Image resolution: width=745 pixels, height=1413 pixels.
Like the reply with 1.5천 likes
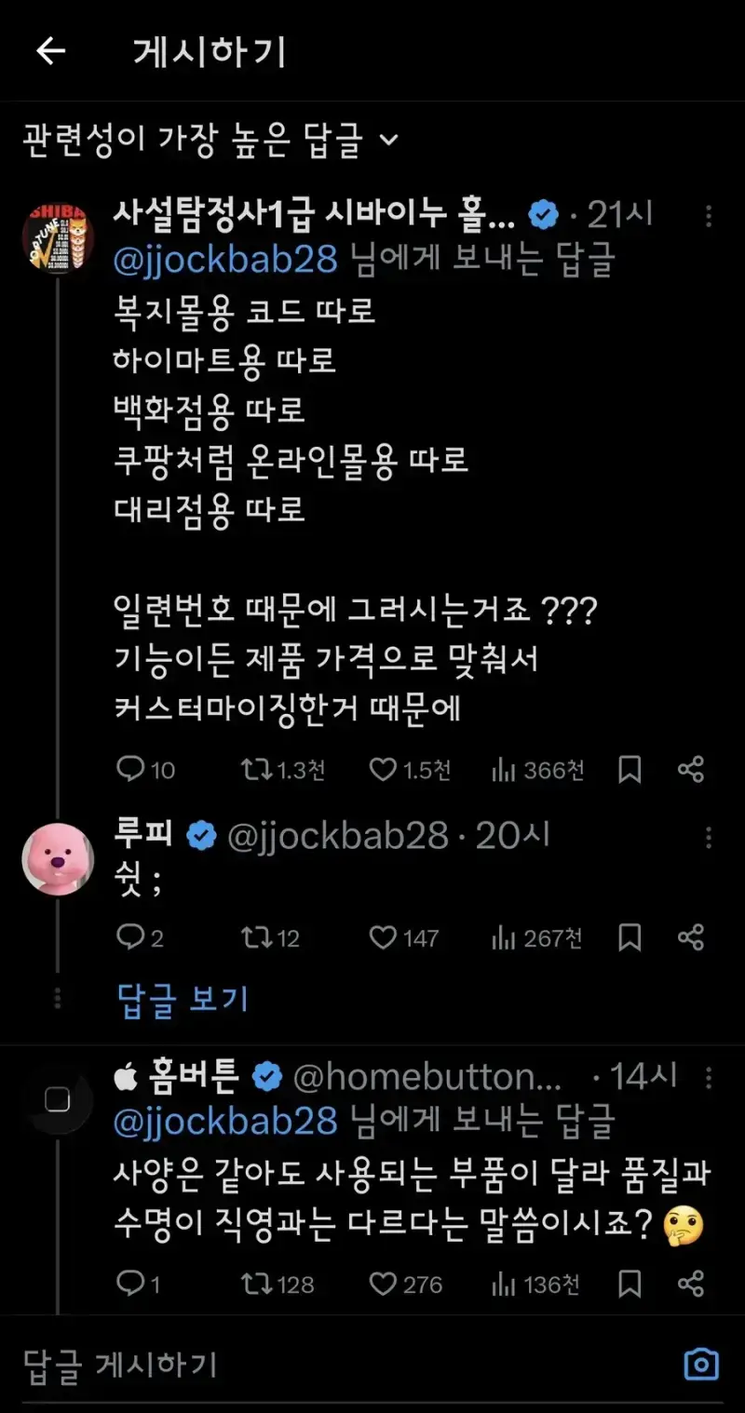tap(410, 770)
